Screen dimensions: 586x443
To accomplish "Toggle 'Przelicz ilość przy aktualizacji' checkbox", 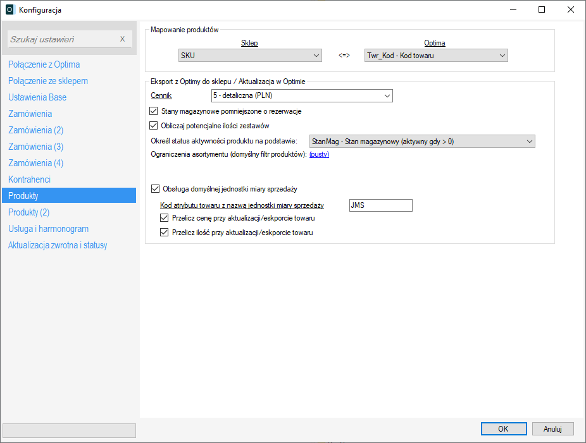I will (165, 233).
